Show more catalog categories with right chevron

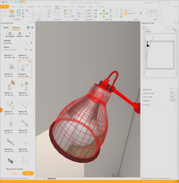pyautogui.click(x=32, y=35)
